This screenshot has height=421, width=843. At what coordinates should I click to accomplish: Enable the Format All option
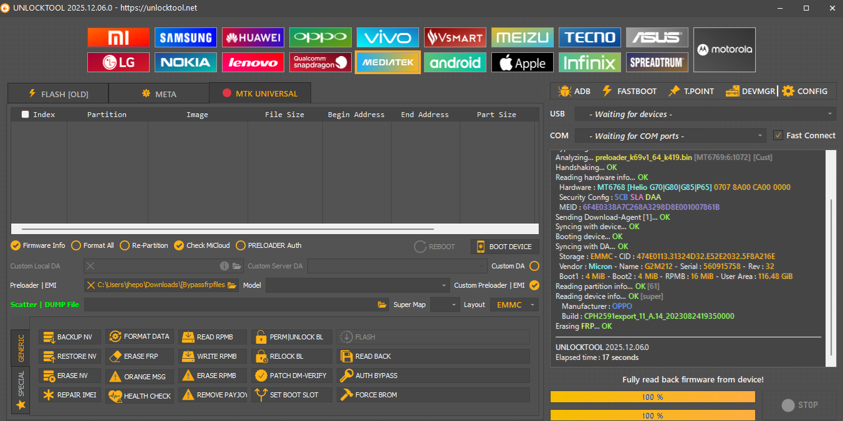coord(77,245)
